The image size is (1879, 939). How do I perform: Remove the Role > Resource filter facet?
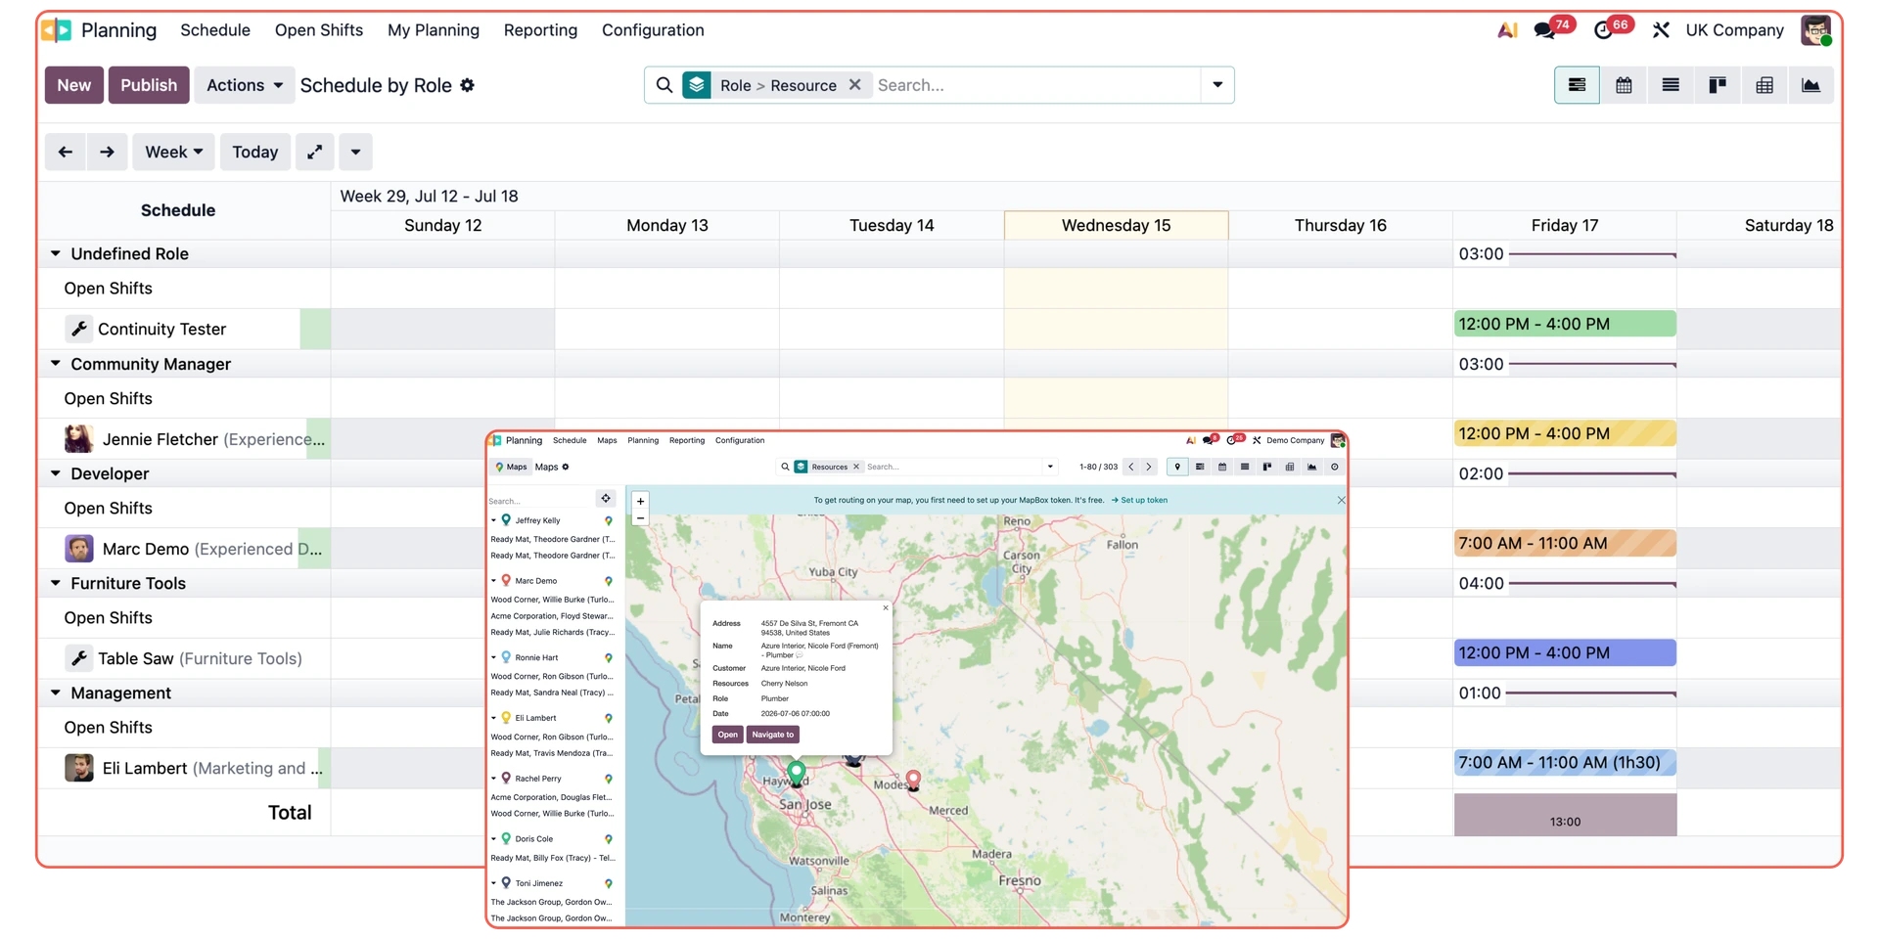tap(855, 85)
